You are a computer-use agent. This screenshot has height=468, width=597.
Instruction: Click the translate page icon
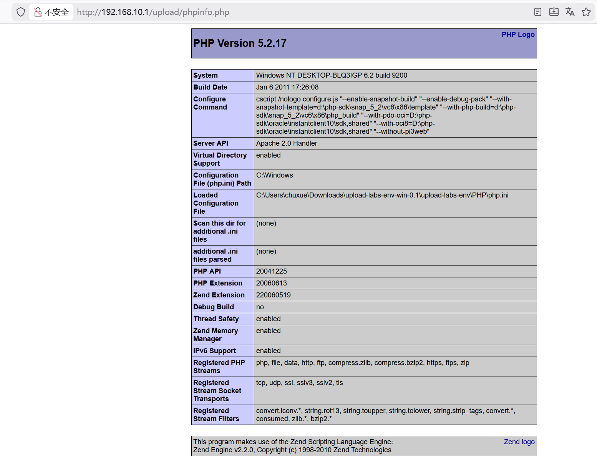pyautogui.click(x=570, y=12)
